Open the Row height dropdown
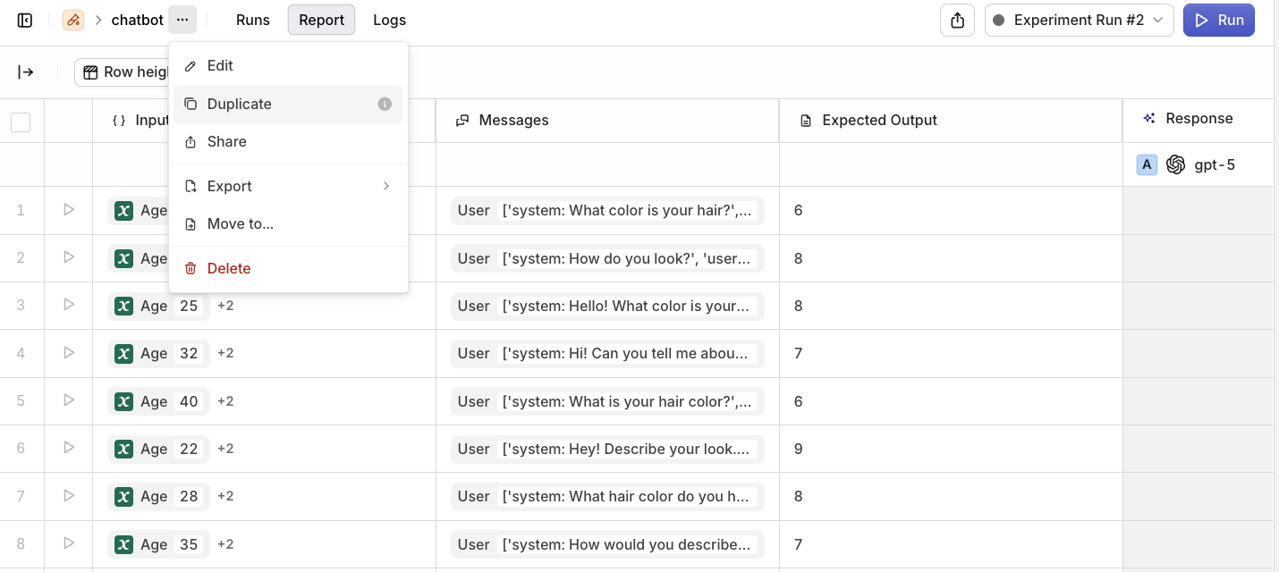The image size is (1279, 572). (x=125, y=72)
